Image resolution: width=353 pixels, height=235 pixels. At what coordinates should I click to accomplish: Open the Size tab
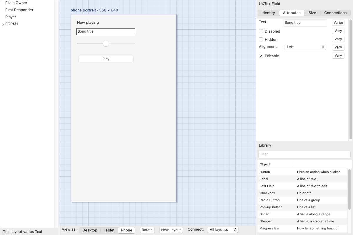pyautogui.click(x=312, y=13)
